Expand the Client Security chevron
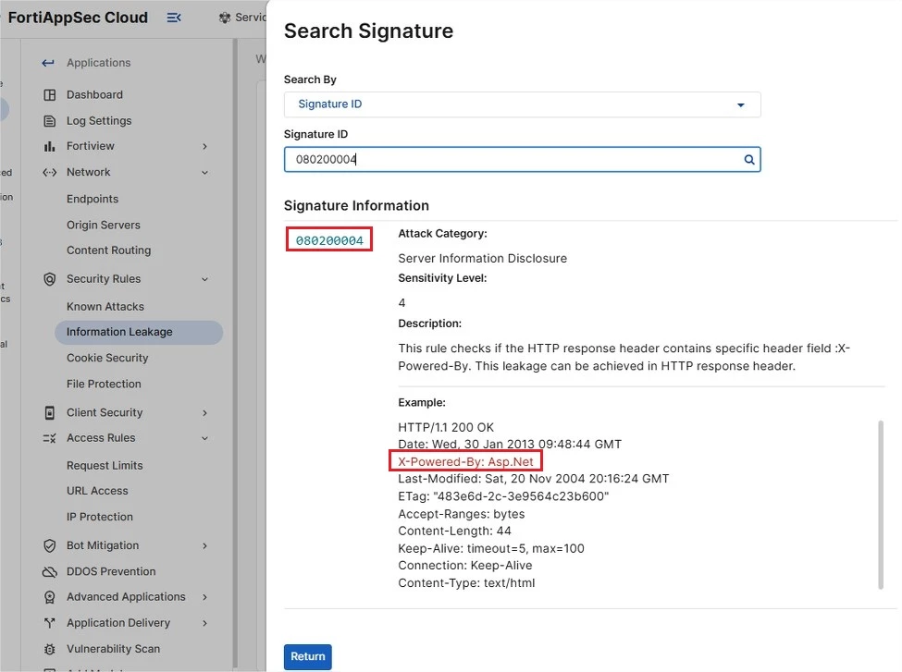 click(x=204, y=413)
